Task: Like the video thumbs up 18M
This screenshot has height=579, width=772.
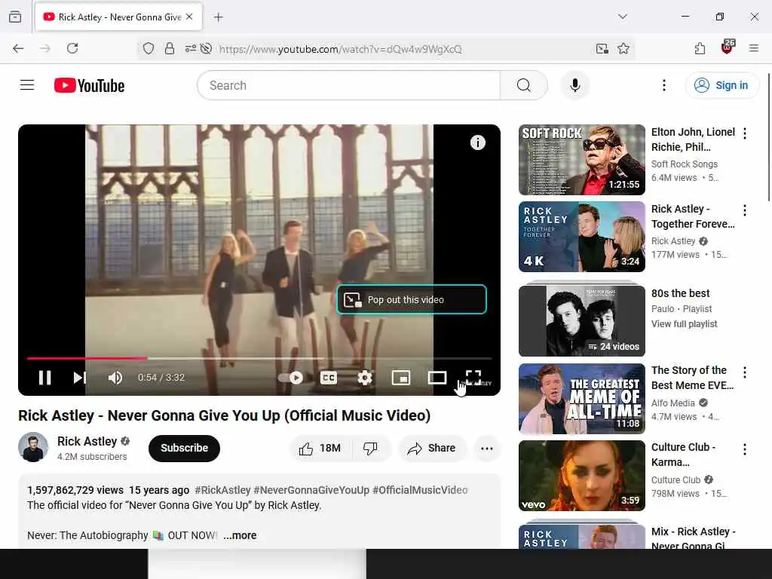Action: [x=320, y=448]
